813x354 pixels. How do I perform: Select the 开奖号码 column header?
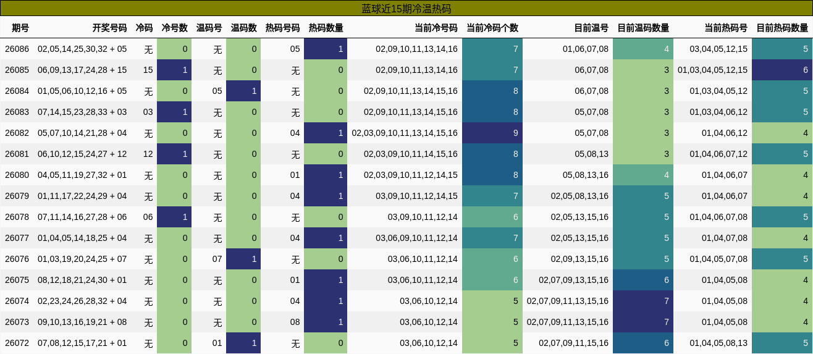click(109, 28)
